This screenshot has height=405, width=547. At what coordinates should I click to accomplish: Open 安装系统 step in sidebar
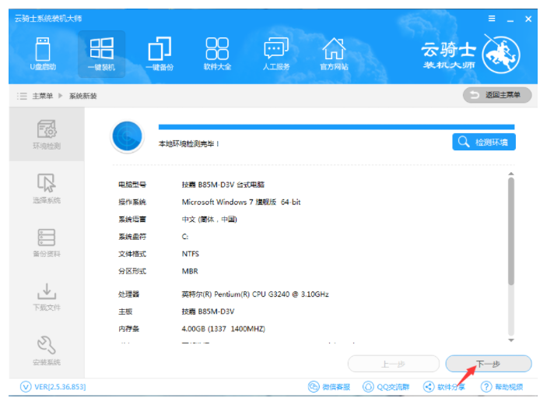47,350
